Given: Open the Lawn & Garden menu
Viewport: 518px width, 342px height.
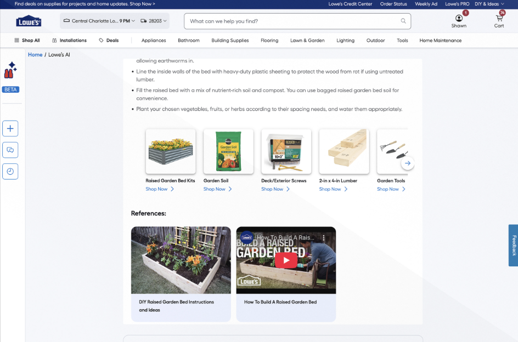Looking at the screenshot, I should [x=307, y=40].
